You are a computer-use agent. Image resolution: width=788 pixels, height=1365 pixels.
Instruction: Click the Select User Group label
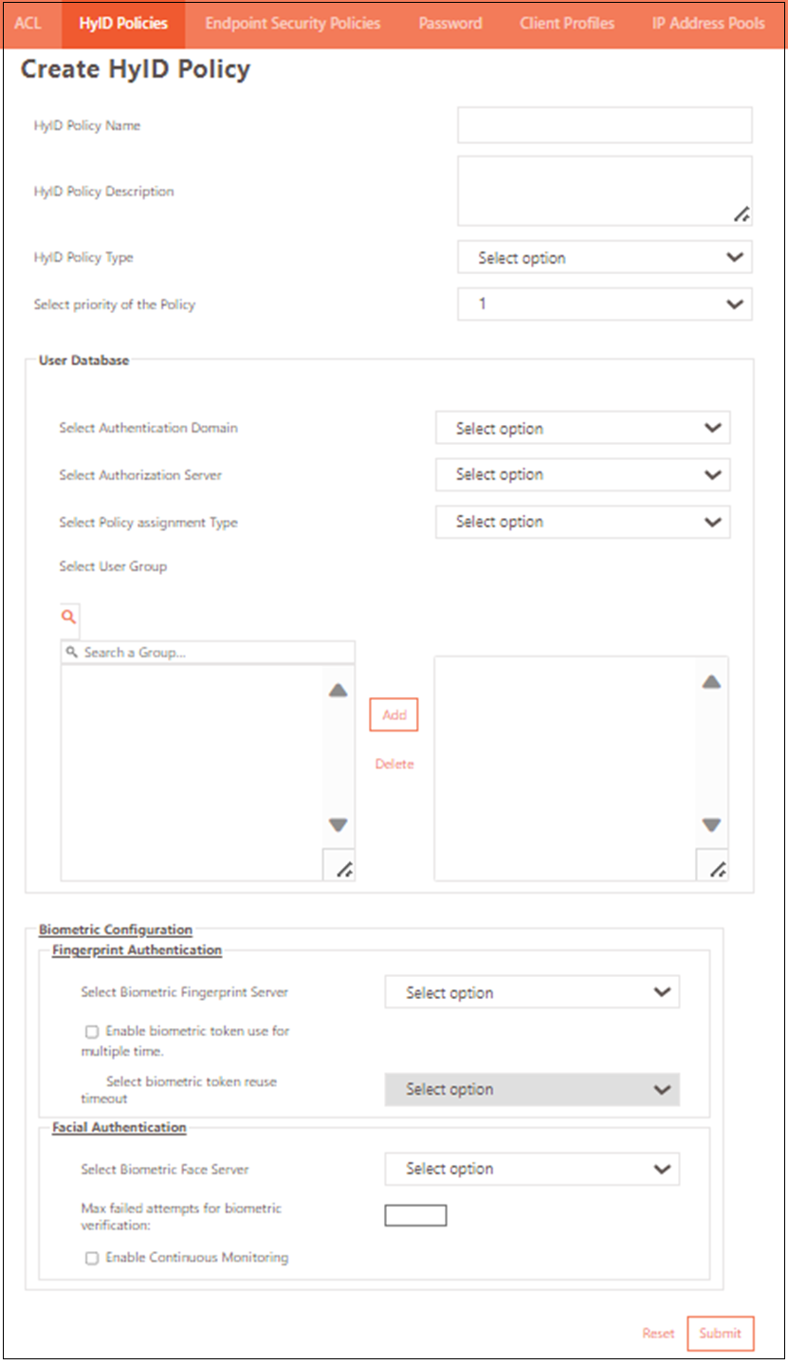click(x=113, y=566)
